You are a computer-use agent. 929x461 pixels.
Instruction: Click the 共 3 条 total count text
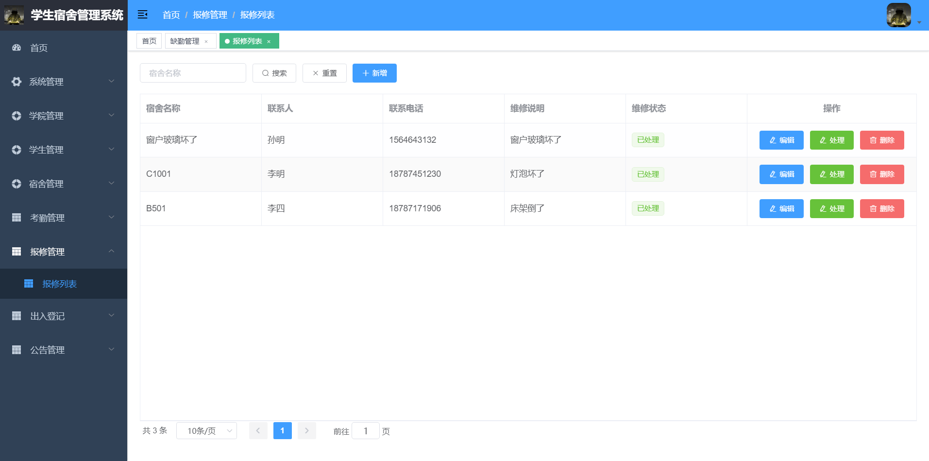click(x=155, y=431)
